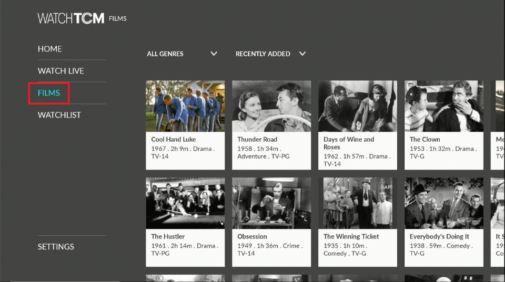Click the chevron next to ALL GENRES
This screenshot has height=282, width=505.
(x=214, y=54)
